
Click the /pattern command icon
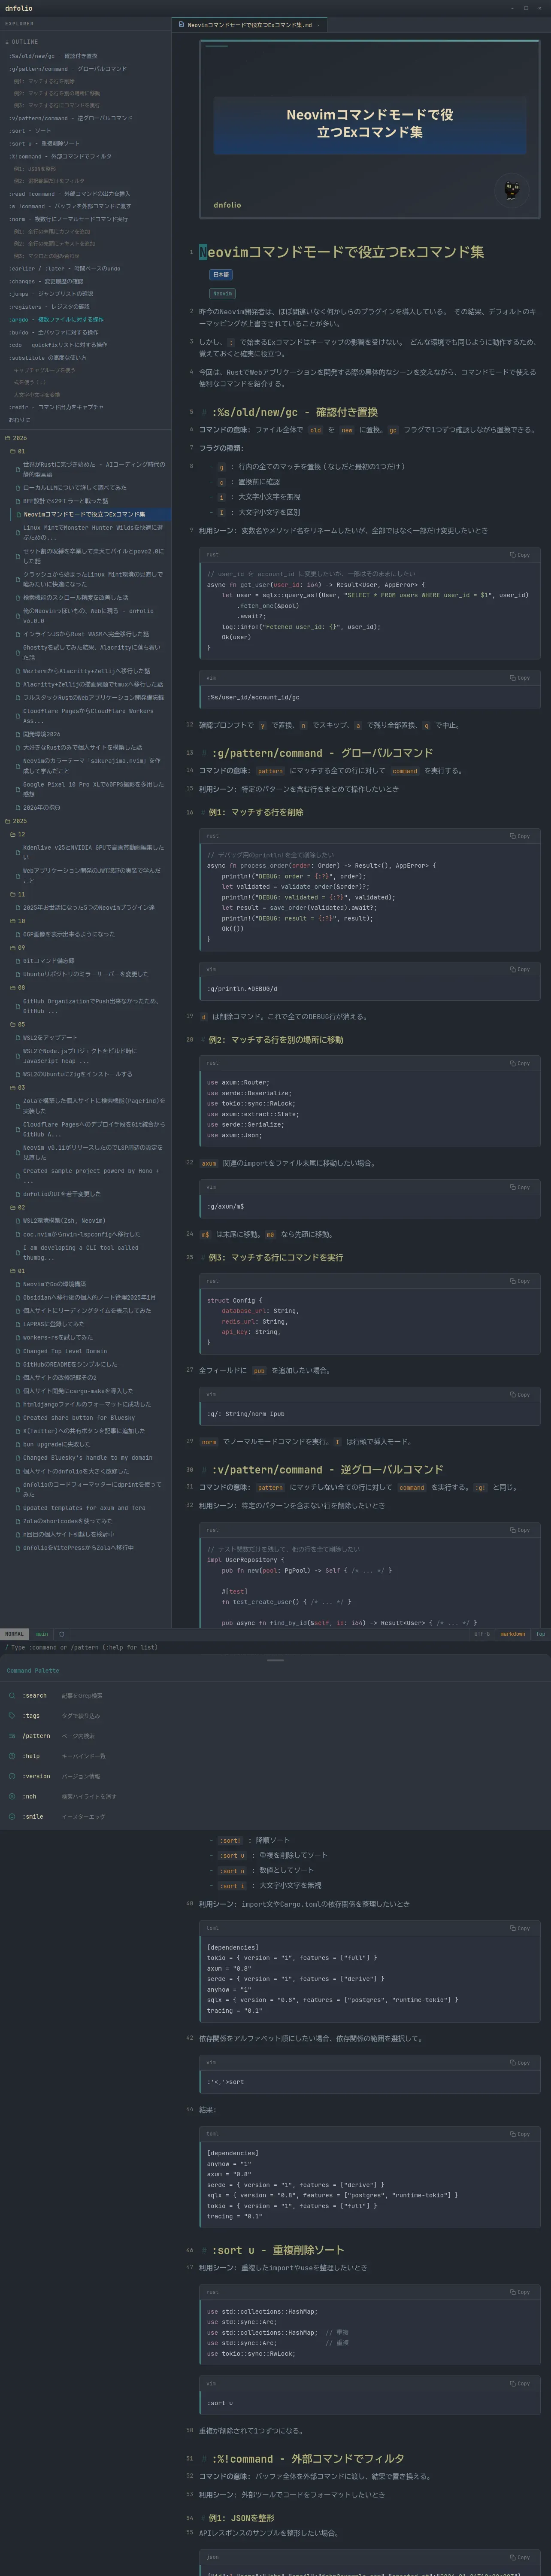pyautogui.click(x=12, y=1735)
